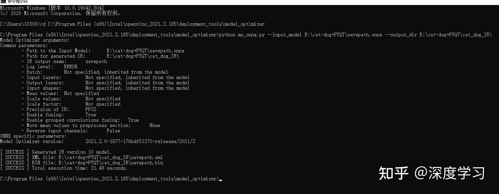Click the Enable fusing True value
This screenshot has width=499, height=194.
coord(91,115)
